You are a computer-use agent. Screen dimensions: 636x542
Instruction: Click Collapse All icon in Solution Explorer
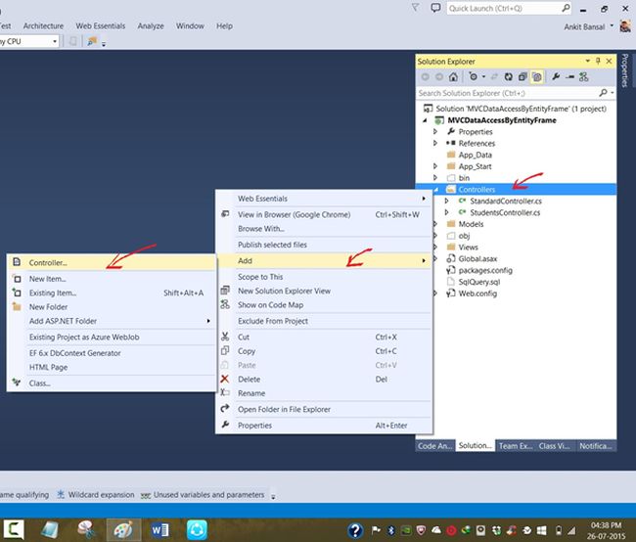pyautogui.click(x=522, y=75)
